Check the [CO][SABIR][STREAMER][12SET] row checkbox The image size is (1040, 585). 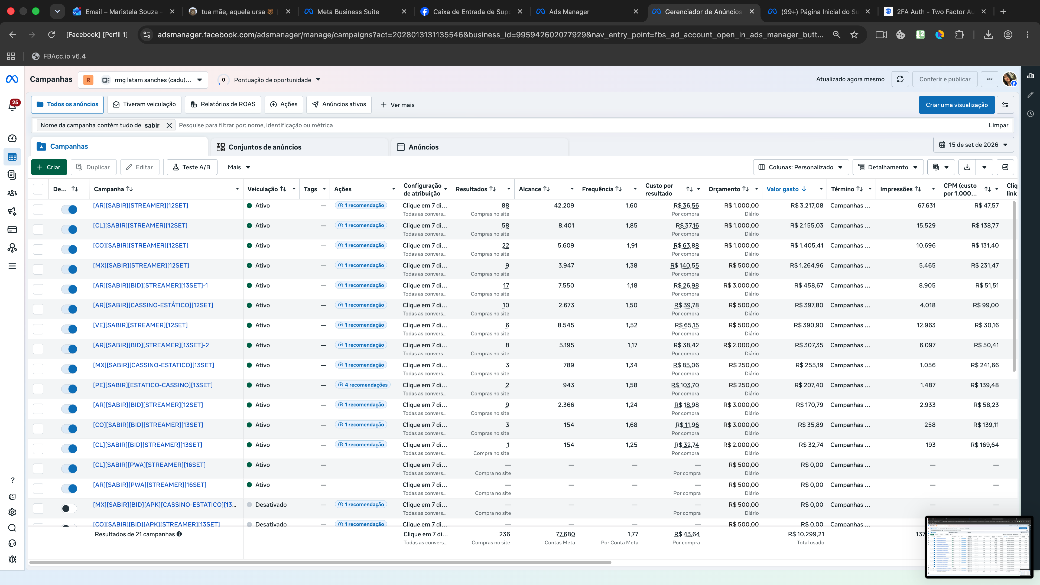pos(38,249)
